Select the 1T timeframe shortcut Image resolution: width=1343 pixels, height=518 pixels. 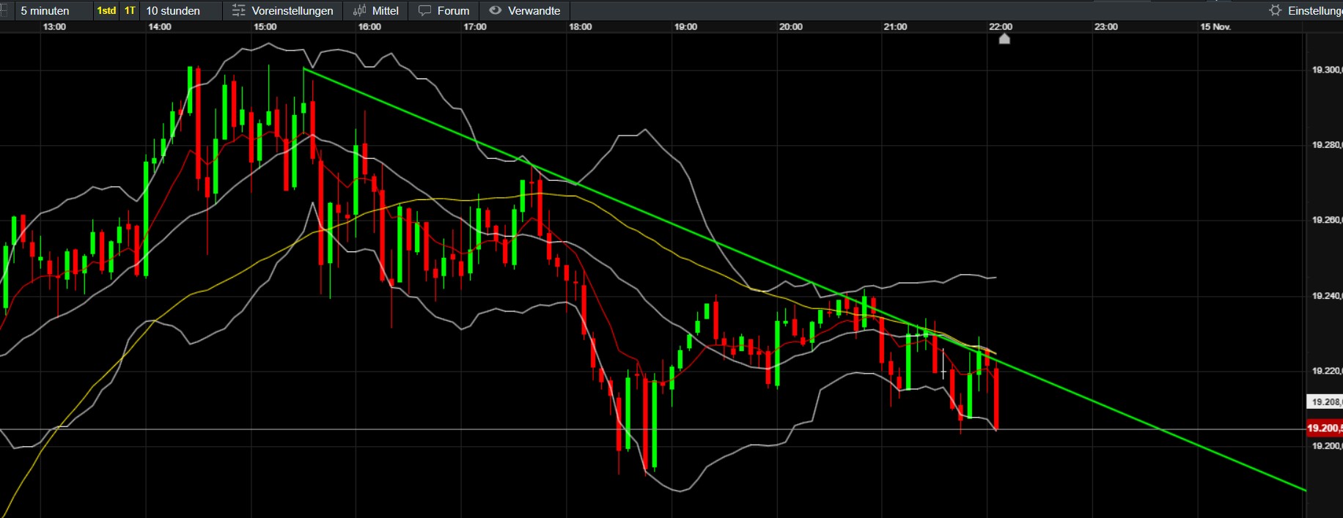tap(130, 10)
